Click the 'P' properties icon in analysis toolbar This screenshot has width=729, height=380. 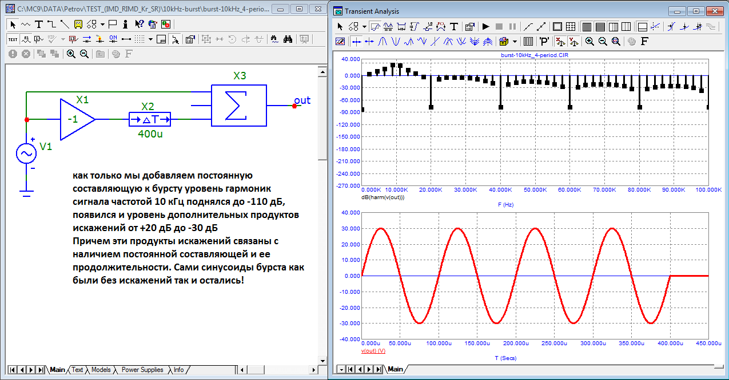point(544,41)
